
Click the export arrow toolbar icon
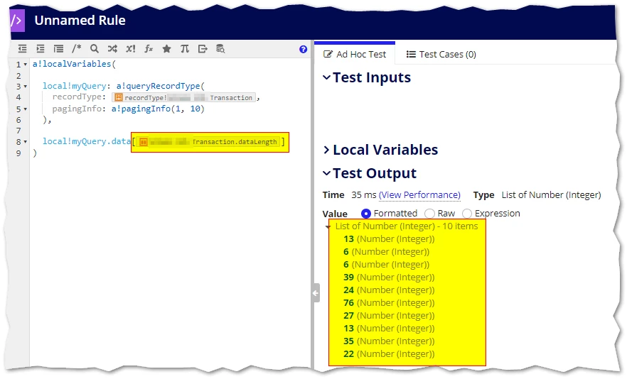(203, 49)
